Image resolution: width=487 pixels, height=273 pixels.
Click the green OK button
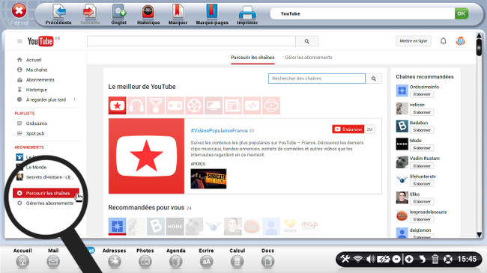tap(462, 13)
